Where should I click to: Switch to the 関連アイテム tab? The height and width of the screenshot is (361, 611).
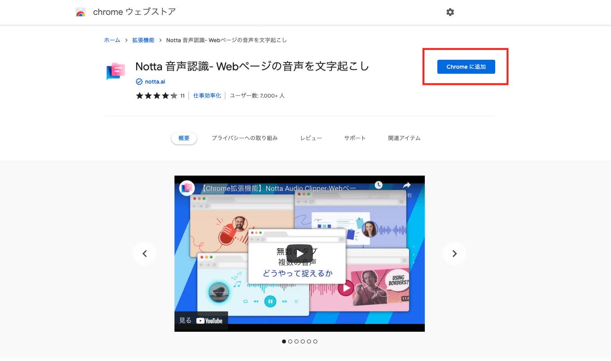404,138
